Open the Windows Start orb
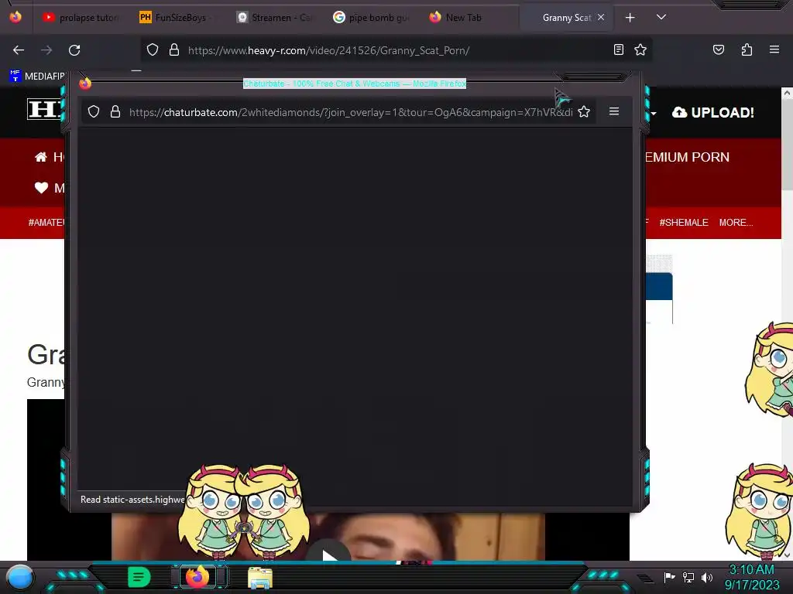This screenshot has width=793, height=594. (x=20, y=577)
